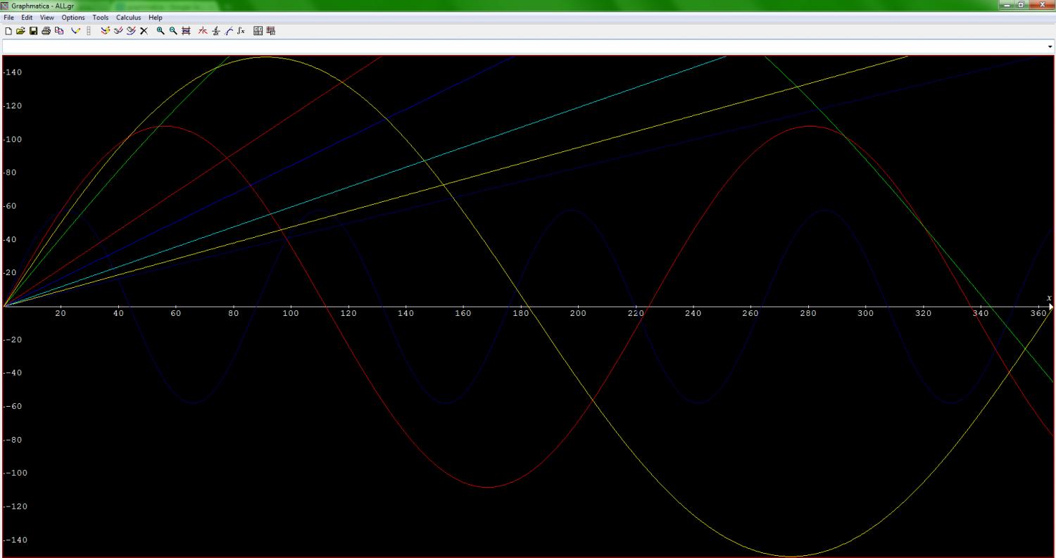The width and height of the screenshot is (1056, 558).
Task: Open the File menu
Action: (x=9, y=18)
